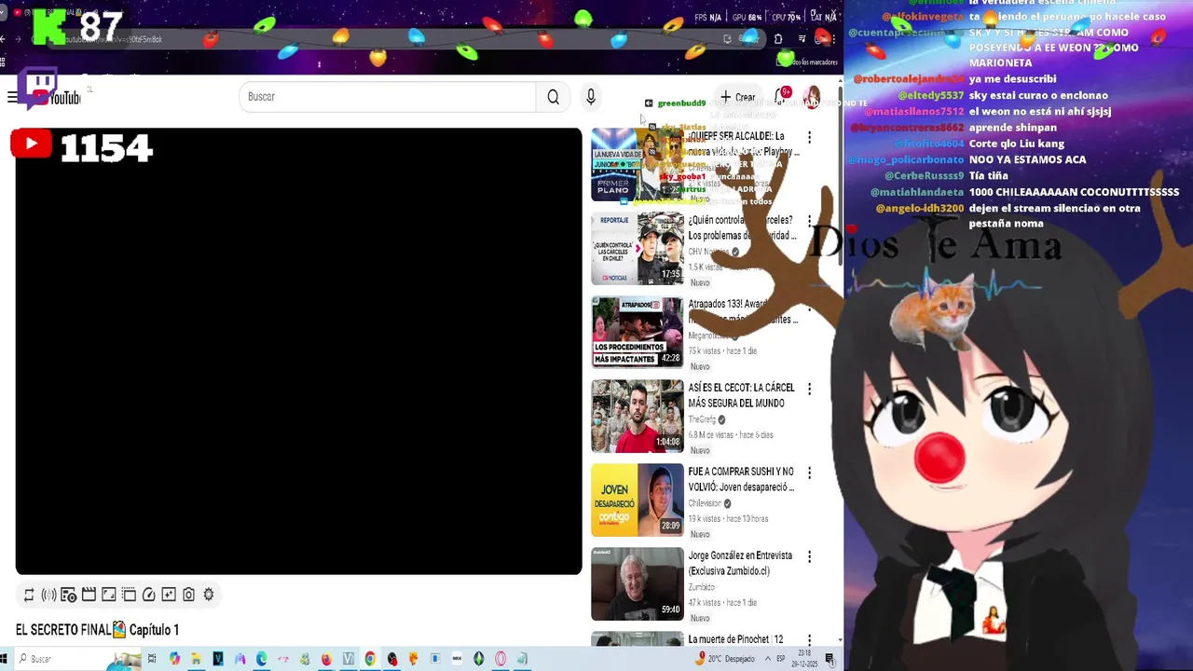Click the magnifier search button
The image size is (1193, 671).
pos(554,97)
